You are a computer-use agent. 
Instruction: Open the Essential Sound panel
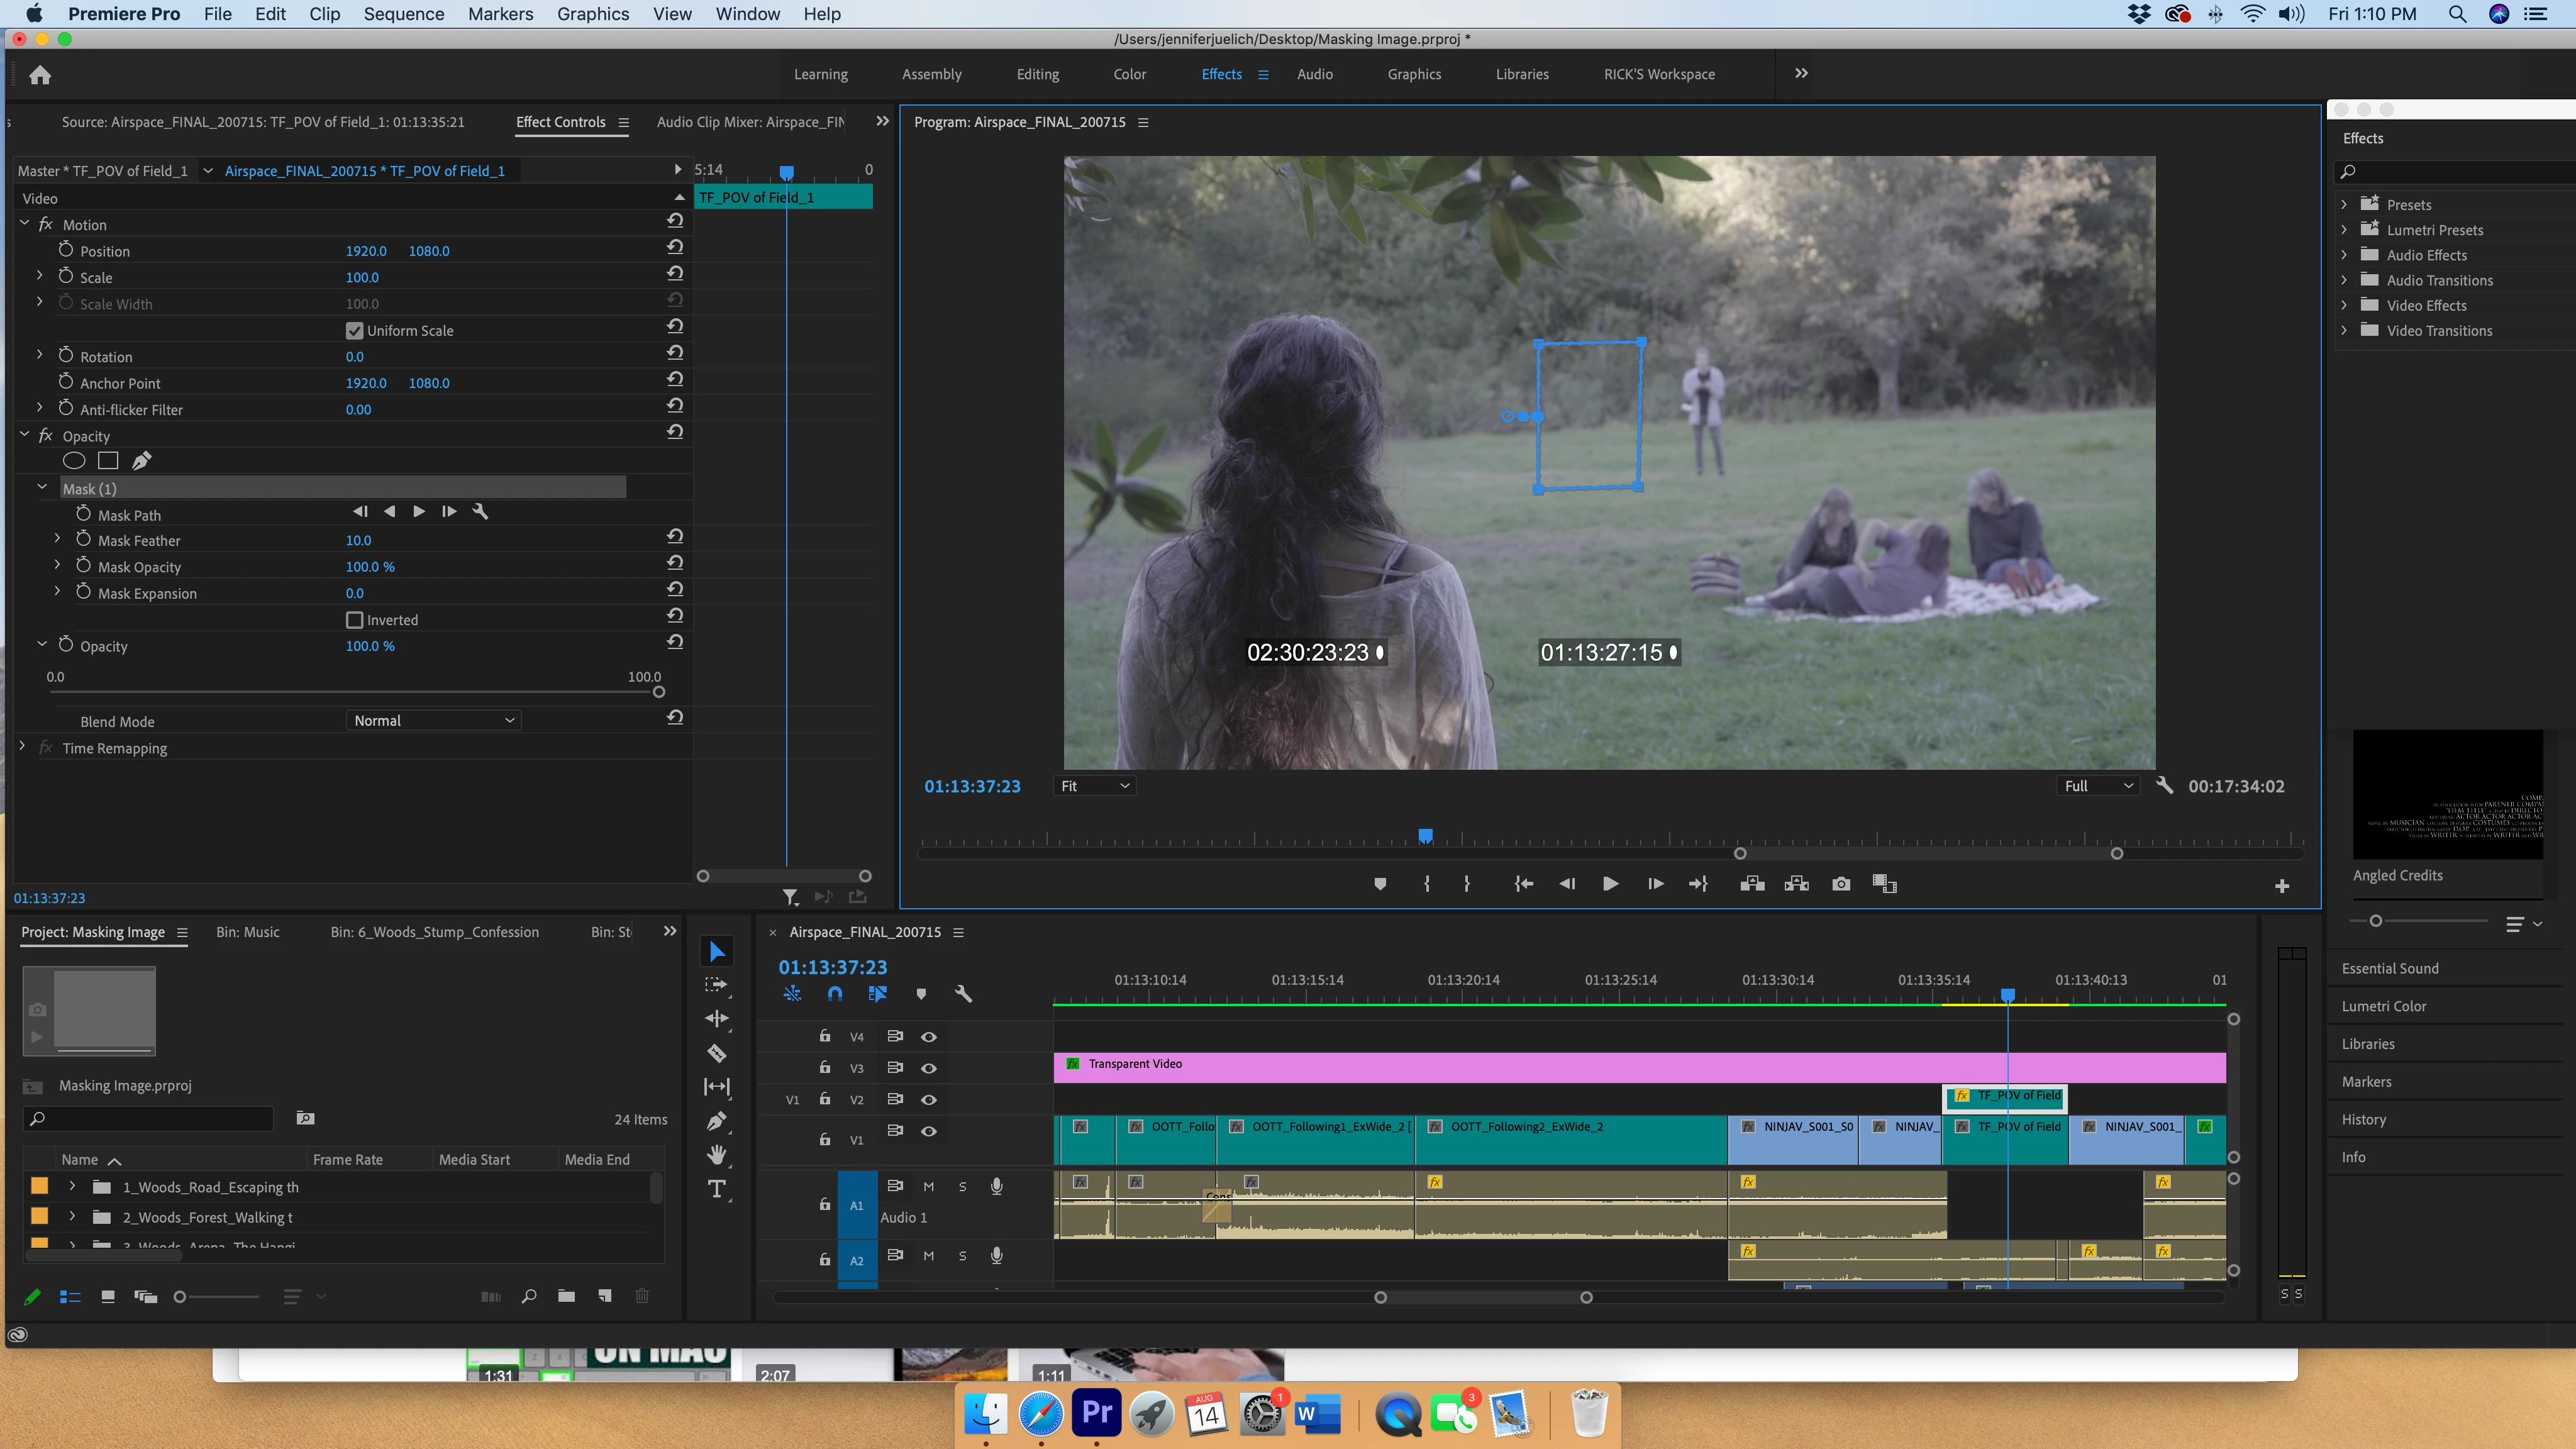2389,968
